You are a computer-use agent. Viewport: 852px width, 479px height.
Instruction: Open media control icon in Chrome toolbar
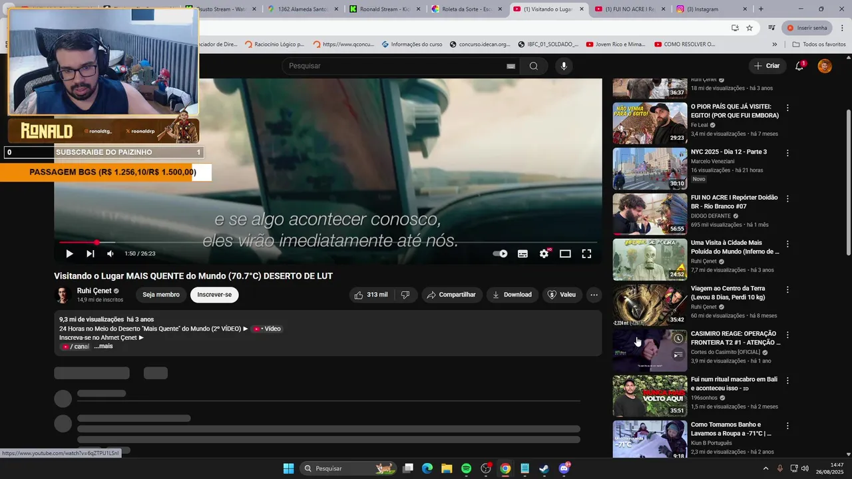tap(771, 28)
